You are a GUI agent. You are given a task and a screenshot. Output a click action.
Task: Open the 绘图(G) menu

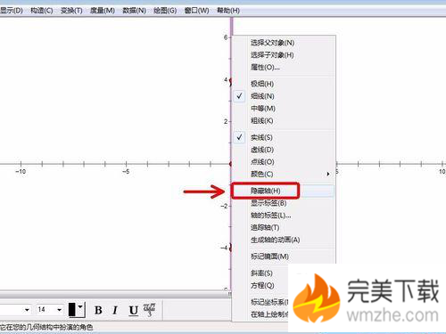point(165,11)
